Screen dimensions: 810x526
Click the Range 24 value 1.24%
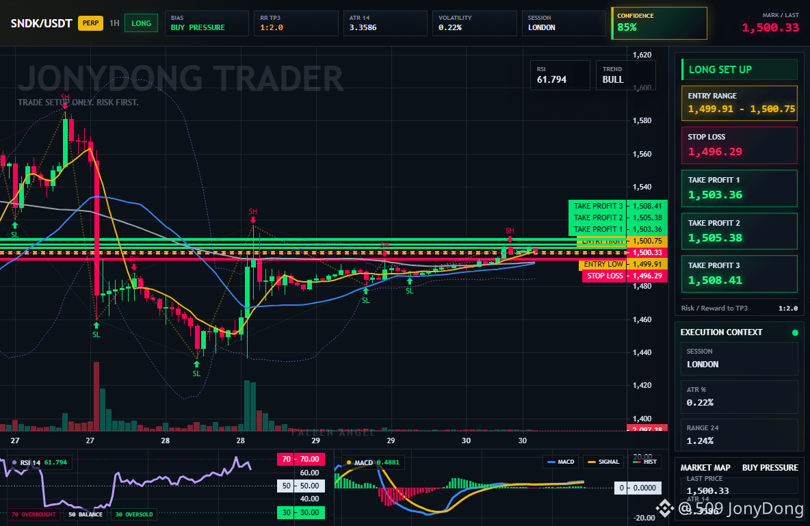click(700, 440)
